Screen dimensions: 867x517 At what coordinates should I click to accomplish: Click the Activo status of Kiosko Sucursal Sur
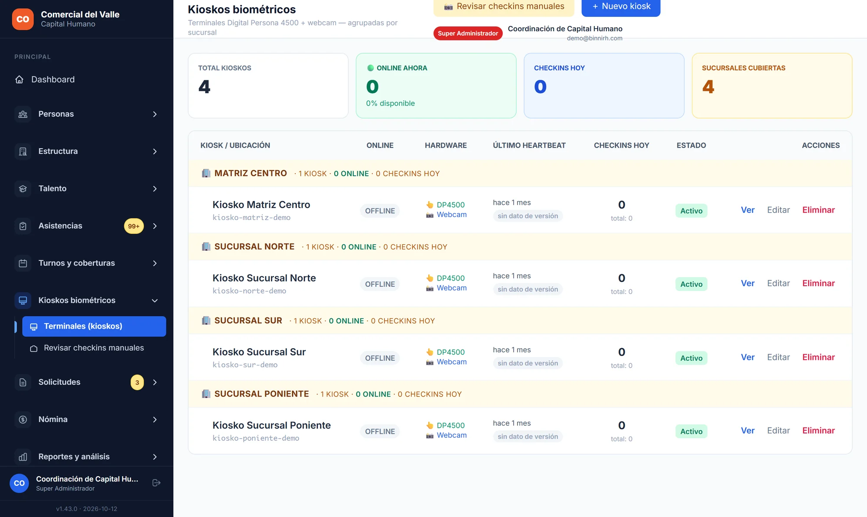point(691,358)
